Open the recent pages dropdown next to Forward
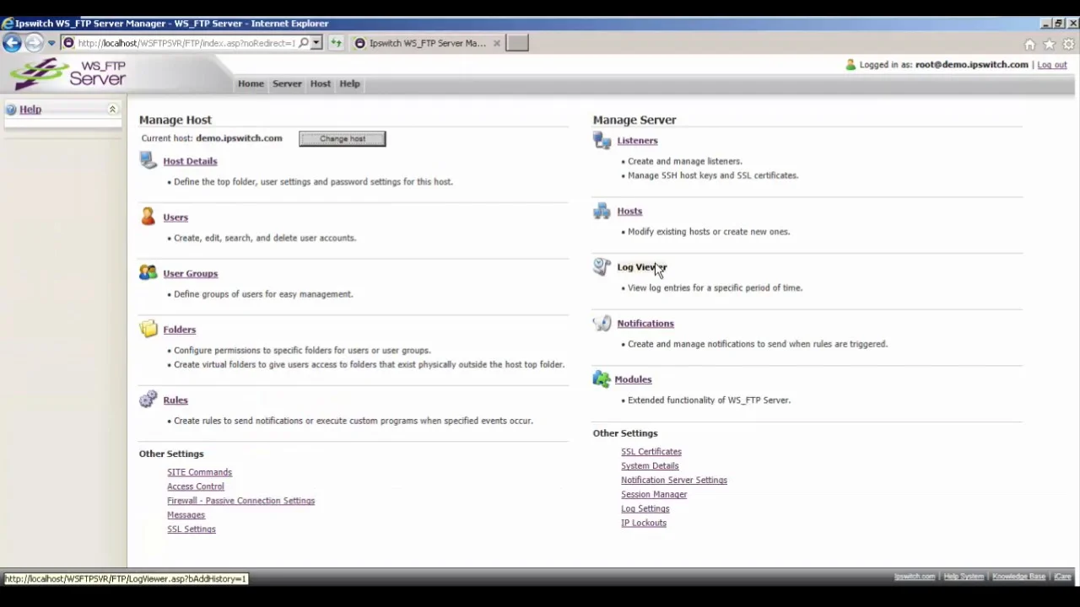 coord(51,43)
